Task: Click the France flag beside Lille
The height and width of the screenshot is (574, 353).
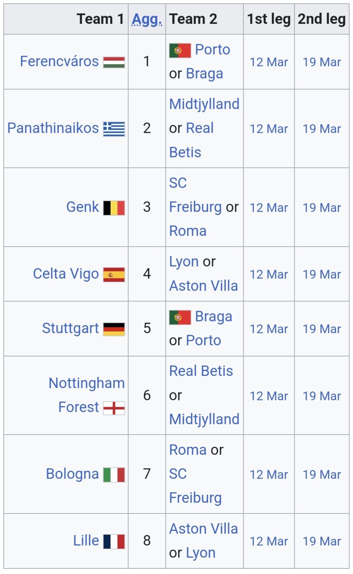Action: coord(114,541)
